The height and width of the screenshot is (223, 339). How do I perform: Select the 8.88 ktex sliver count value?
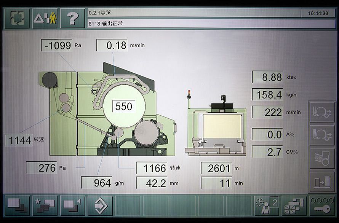click(x=268, y=77)
